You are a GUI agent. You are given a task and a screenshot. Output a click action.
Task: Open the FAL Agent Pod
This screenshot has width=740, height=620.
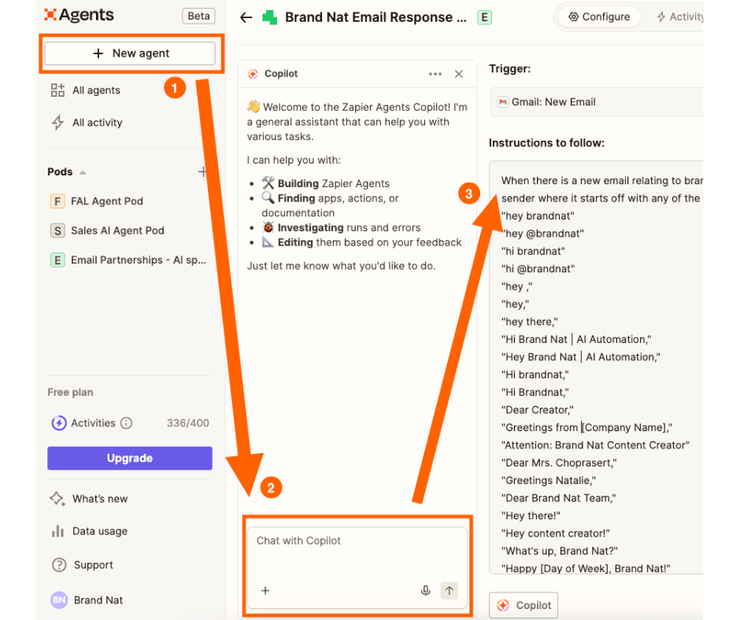tap(106, 201)
